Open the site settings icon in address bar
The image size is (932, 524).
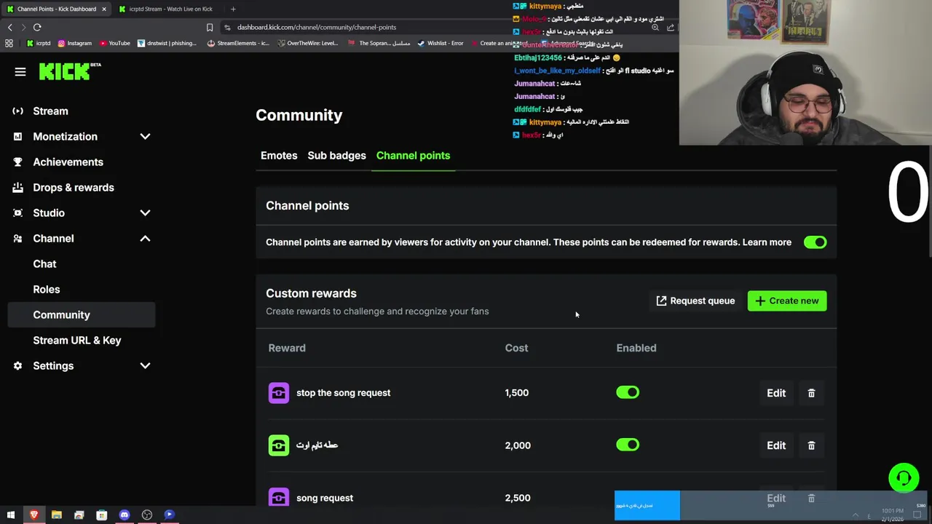pos(227,28)
